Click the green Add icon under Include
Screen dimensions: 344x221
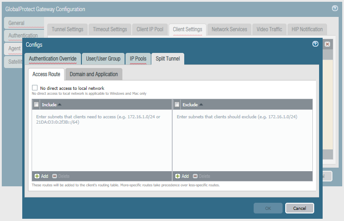coord(37,176)
